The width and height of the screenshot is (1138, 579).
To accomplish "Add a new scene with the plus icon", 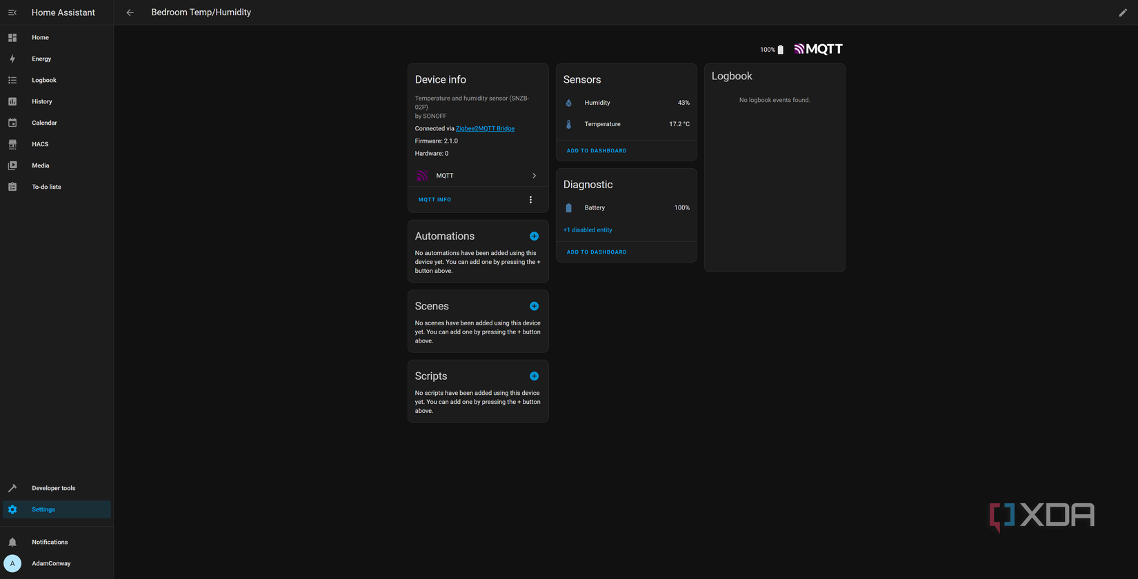I will point(534,306).
